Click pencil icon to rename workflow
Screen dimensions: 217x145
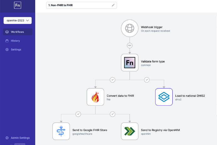(113, 5)
